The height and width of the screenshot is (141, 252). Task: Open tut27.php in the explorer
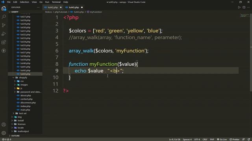[x=25, y=16]
